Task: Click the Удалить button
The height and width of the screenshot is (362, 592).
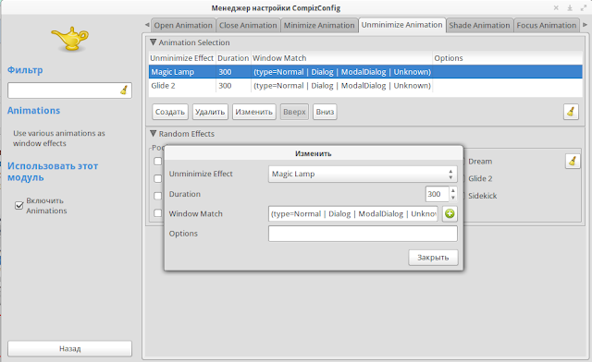Action: [210, 112]
